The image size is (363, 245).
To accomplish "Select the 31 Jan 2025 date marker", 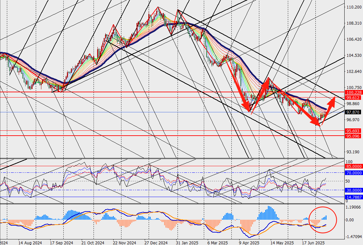I will (187, 243).
